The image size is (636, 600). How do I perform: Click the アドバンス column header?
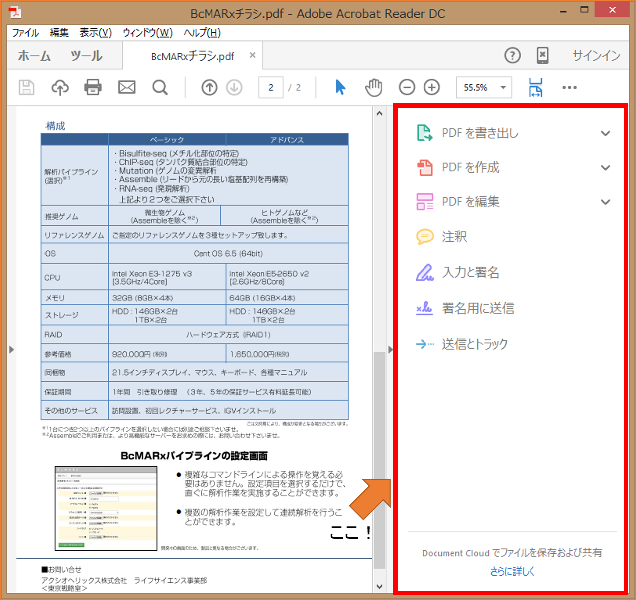point(287,140)
